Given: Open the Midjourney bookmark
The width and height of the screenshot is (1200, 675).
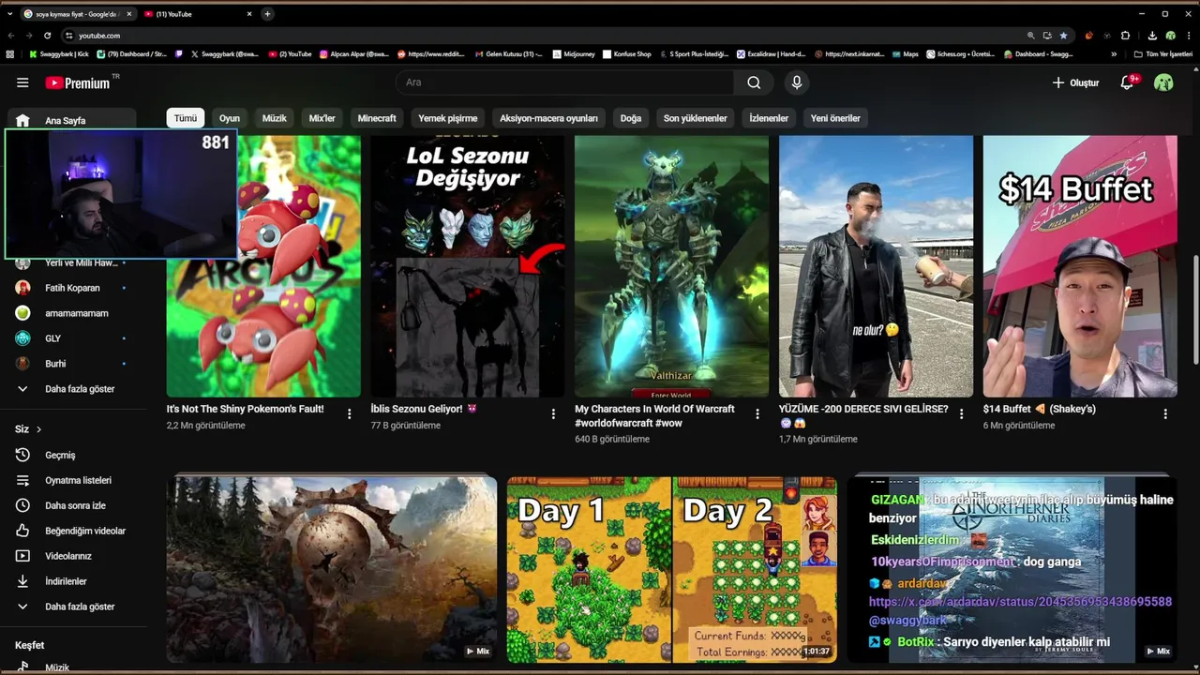Looking at the screenshot, I should pyautogui.click(x=574, y=54).
